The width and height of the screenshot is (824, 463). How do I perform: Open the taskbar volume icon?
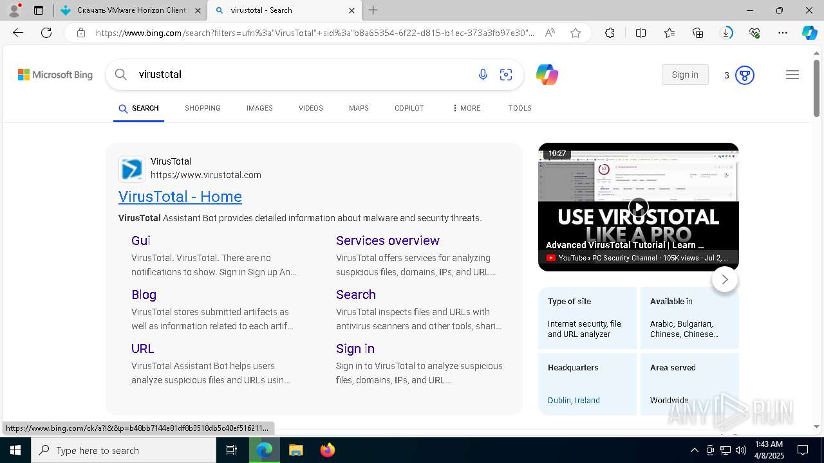[741, 450]
